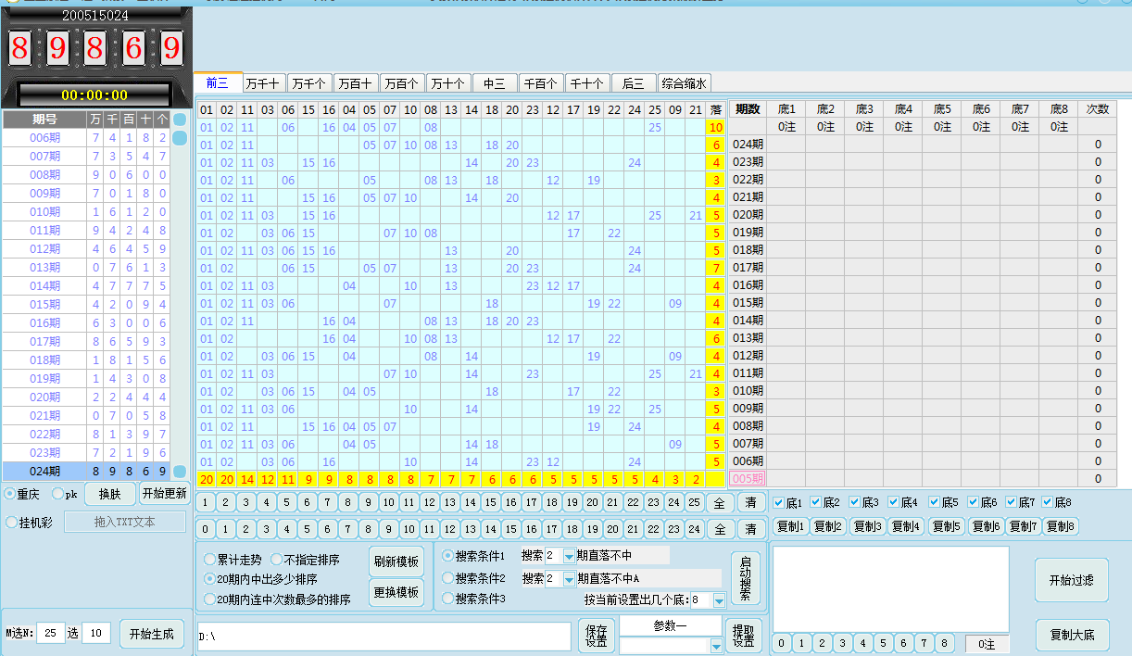Open the dropdown below 参数一

click(715, 646)
